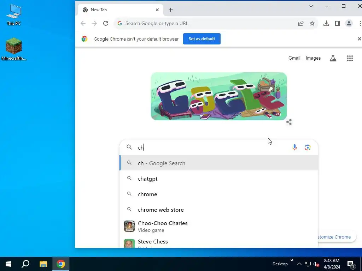
Task: Open the notification center icon
Action: [351, 264]
